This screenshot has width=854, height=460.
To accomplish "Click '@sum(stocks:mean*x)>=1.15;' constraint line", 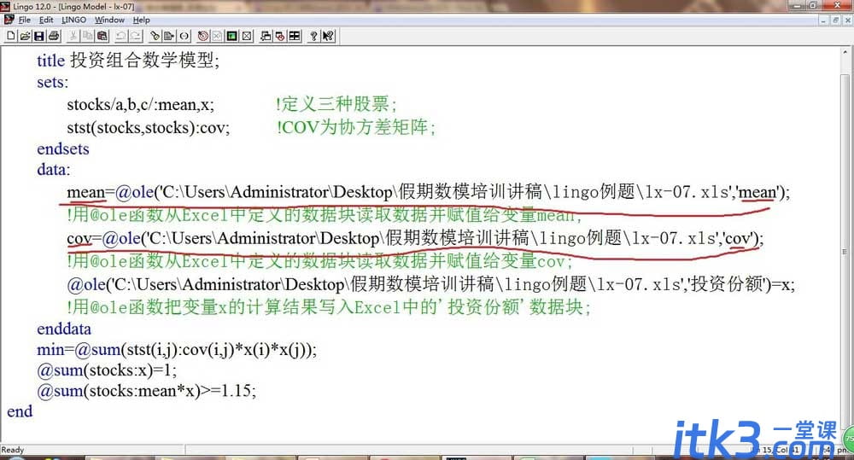I will pyautogui.click(x=147, y=391).
